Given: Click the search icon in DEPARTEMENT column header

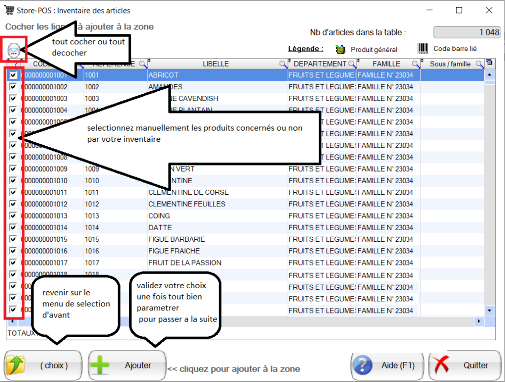Looking at the screenshot, I should [x=351, y=64].
